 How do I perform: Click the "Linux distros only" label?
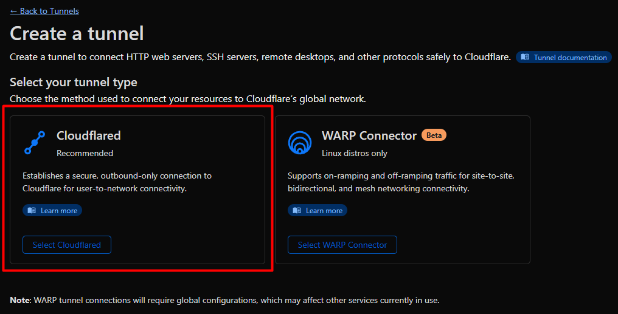[355, 153]
